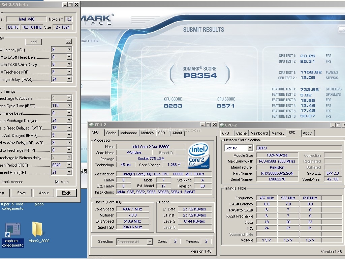Close the left CPU-Z window
345x259 pixels.
(214, 125)
